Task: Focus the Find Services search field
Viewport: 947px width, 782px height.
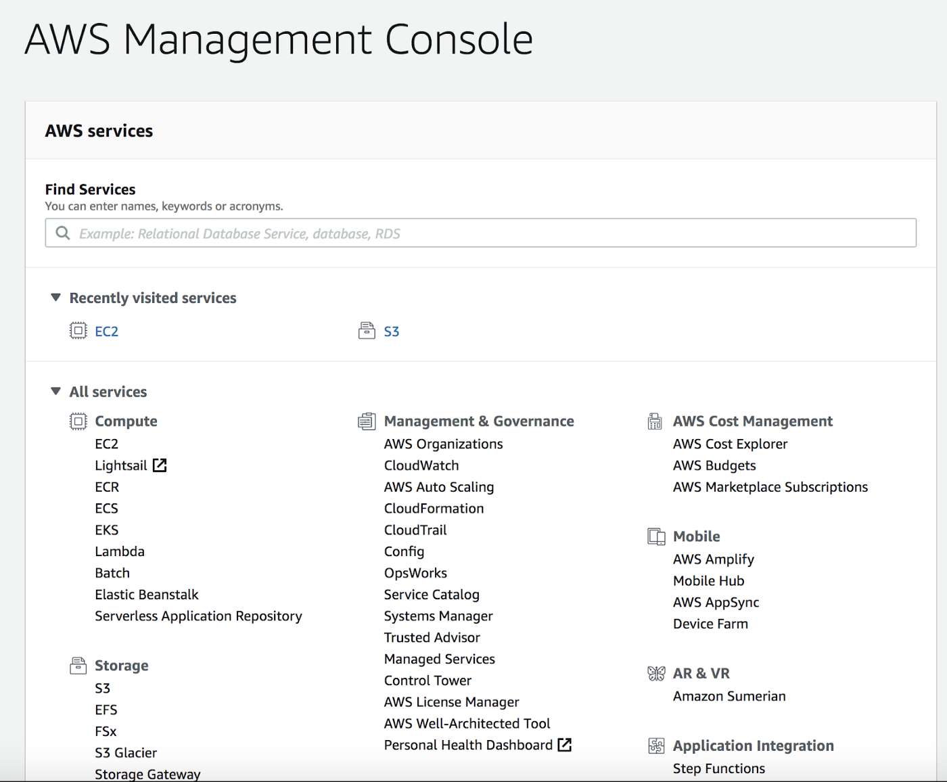Action: point(480,233)
